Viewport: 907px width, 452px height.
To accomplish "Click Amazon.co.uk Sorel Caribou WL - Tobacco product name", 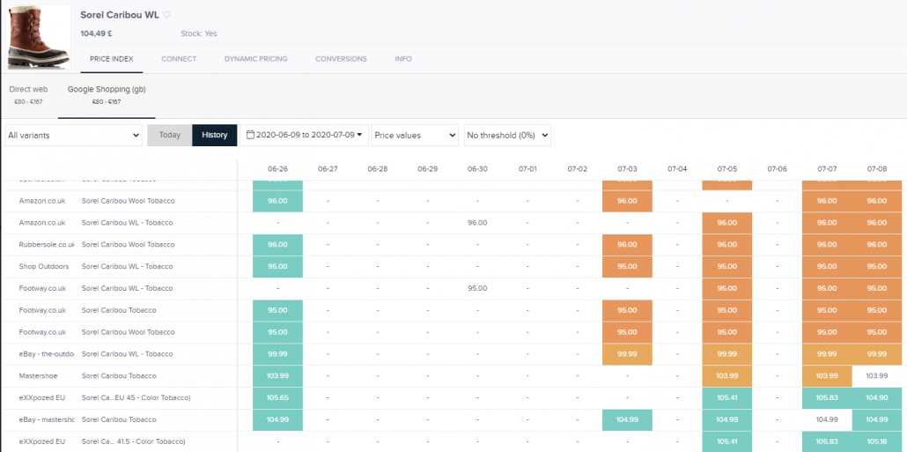I will [128, 223].
